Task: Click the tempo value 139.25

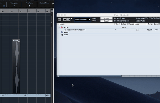Action: coord(150,30)
